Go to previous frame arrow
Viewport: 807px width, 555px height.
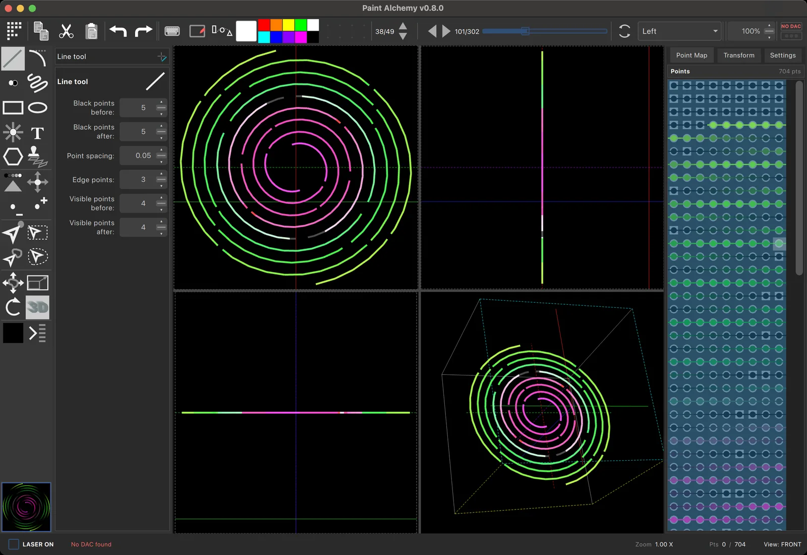tap(432, 31)
